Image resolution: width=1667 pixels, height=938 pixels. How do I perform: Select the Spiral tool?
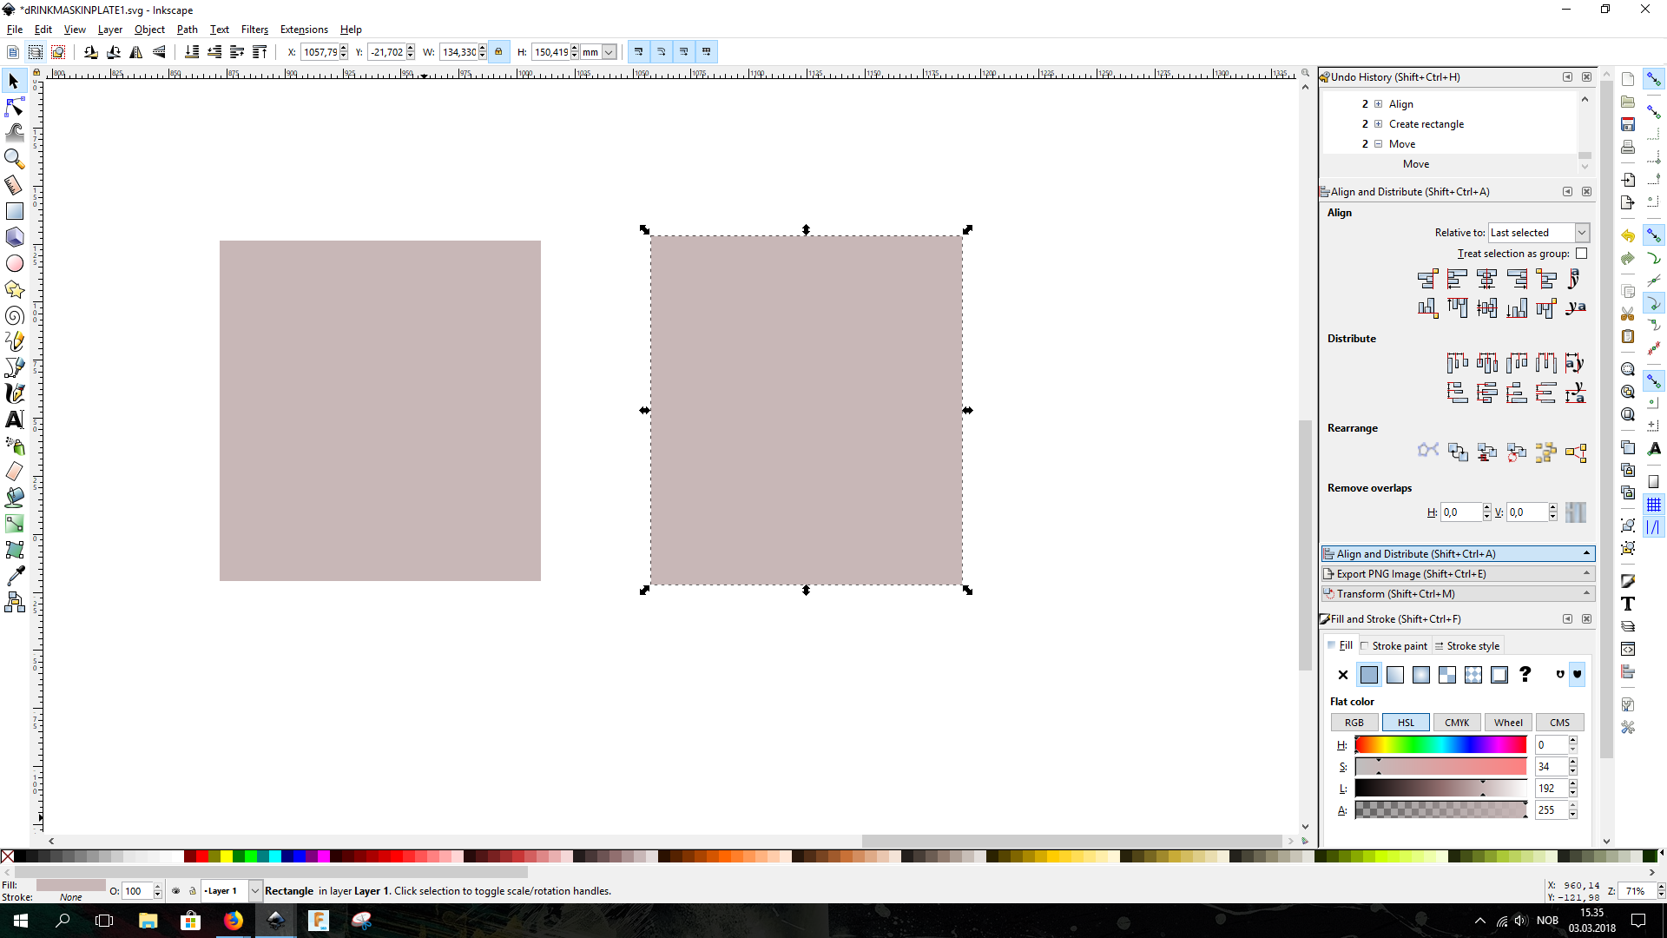14,315
